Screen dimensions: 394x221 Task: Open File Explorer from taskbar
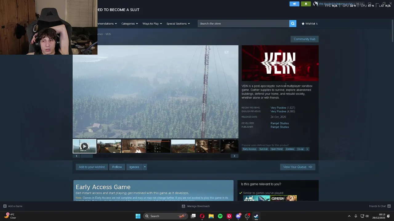211,216
